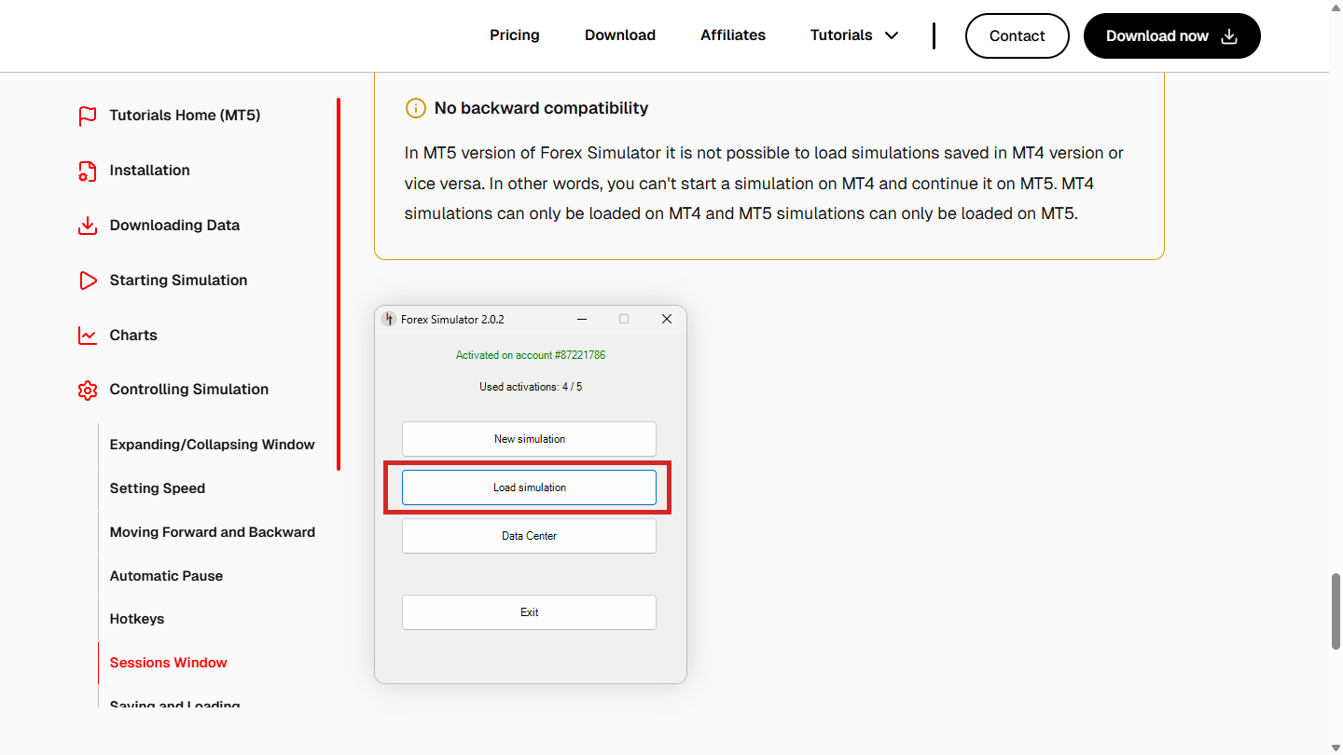Open the Affiliates menu item
The height and width of the screenshot is (755, 1343).
pyautogui.click(x=733, y=35)
